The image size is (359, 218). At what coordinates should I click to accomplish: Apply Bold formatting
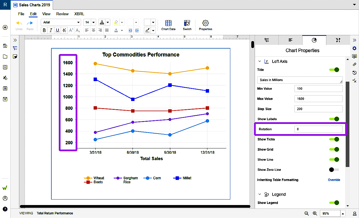pyautogui.click(x=44, y=30)
